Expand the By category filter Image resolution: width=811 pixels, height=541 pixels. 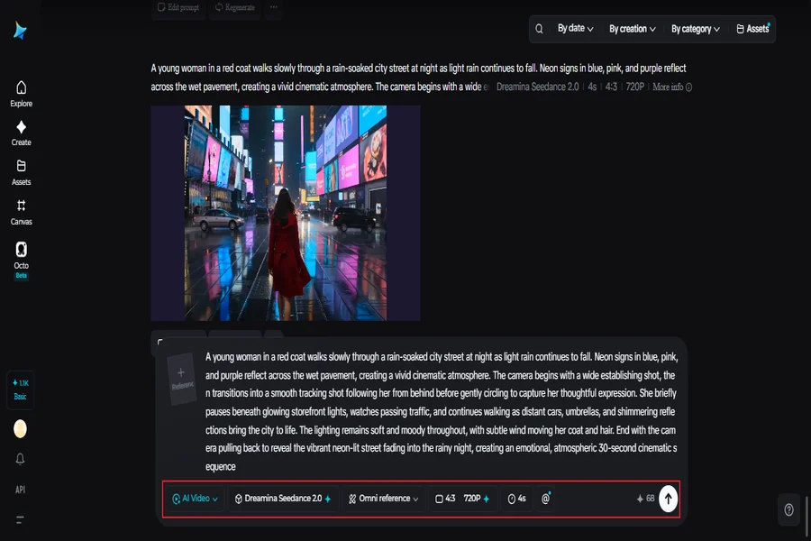pyautogui.click(x=695, y=29)
